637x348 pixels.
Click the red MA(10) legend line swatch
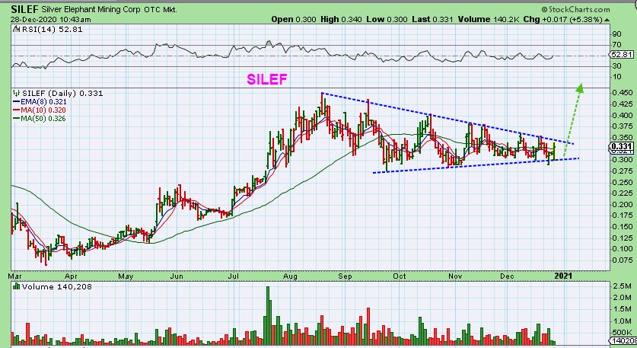[x=16, y=110]
